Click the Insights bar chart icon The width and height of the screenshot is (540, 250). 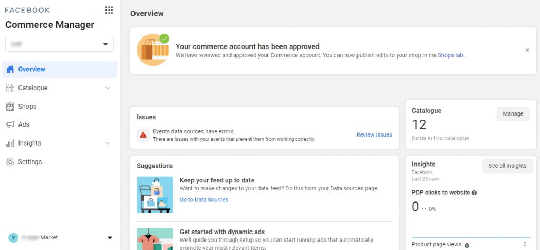tap(10, 143)
